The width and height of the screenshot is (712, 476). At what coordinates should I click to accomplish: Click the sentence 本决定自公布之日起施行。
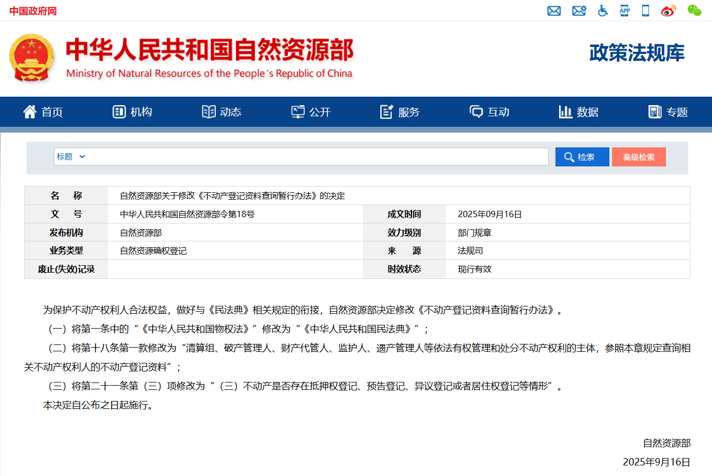pos(99,405)
